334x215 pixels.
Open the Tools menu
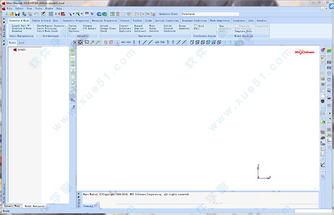[x=38, y=8]
